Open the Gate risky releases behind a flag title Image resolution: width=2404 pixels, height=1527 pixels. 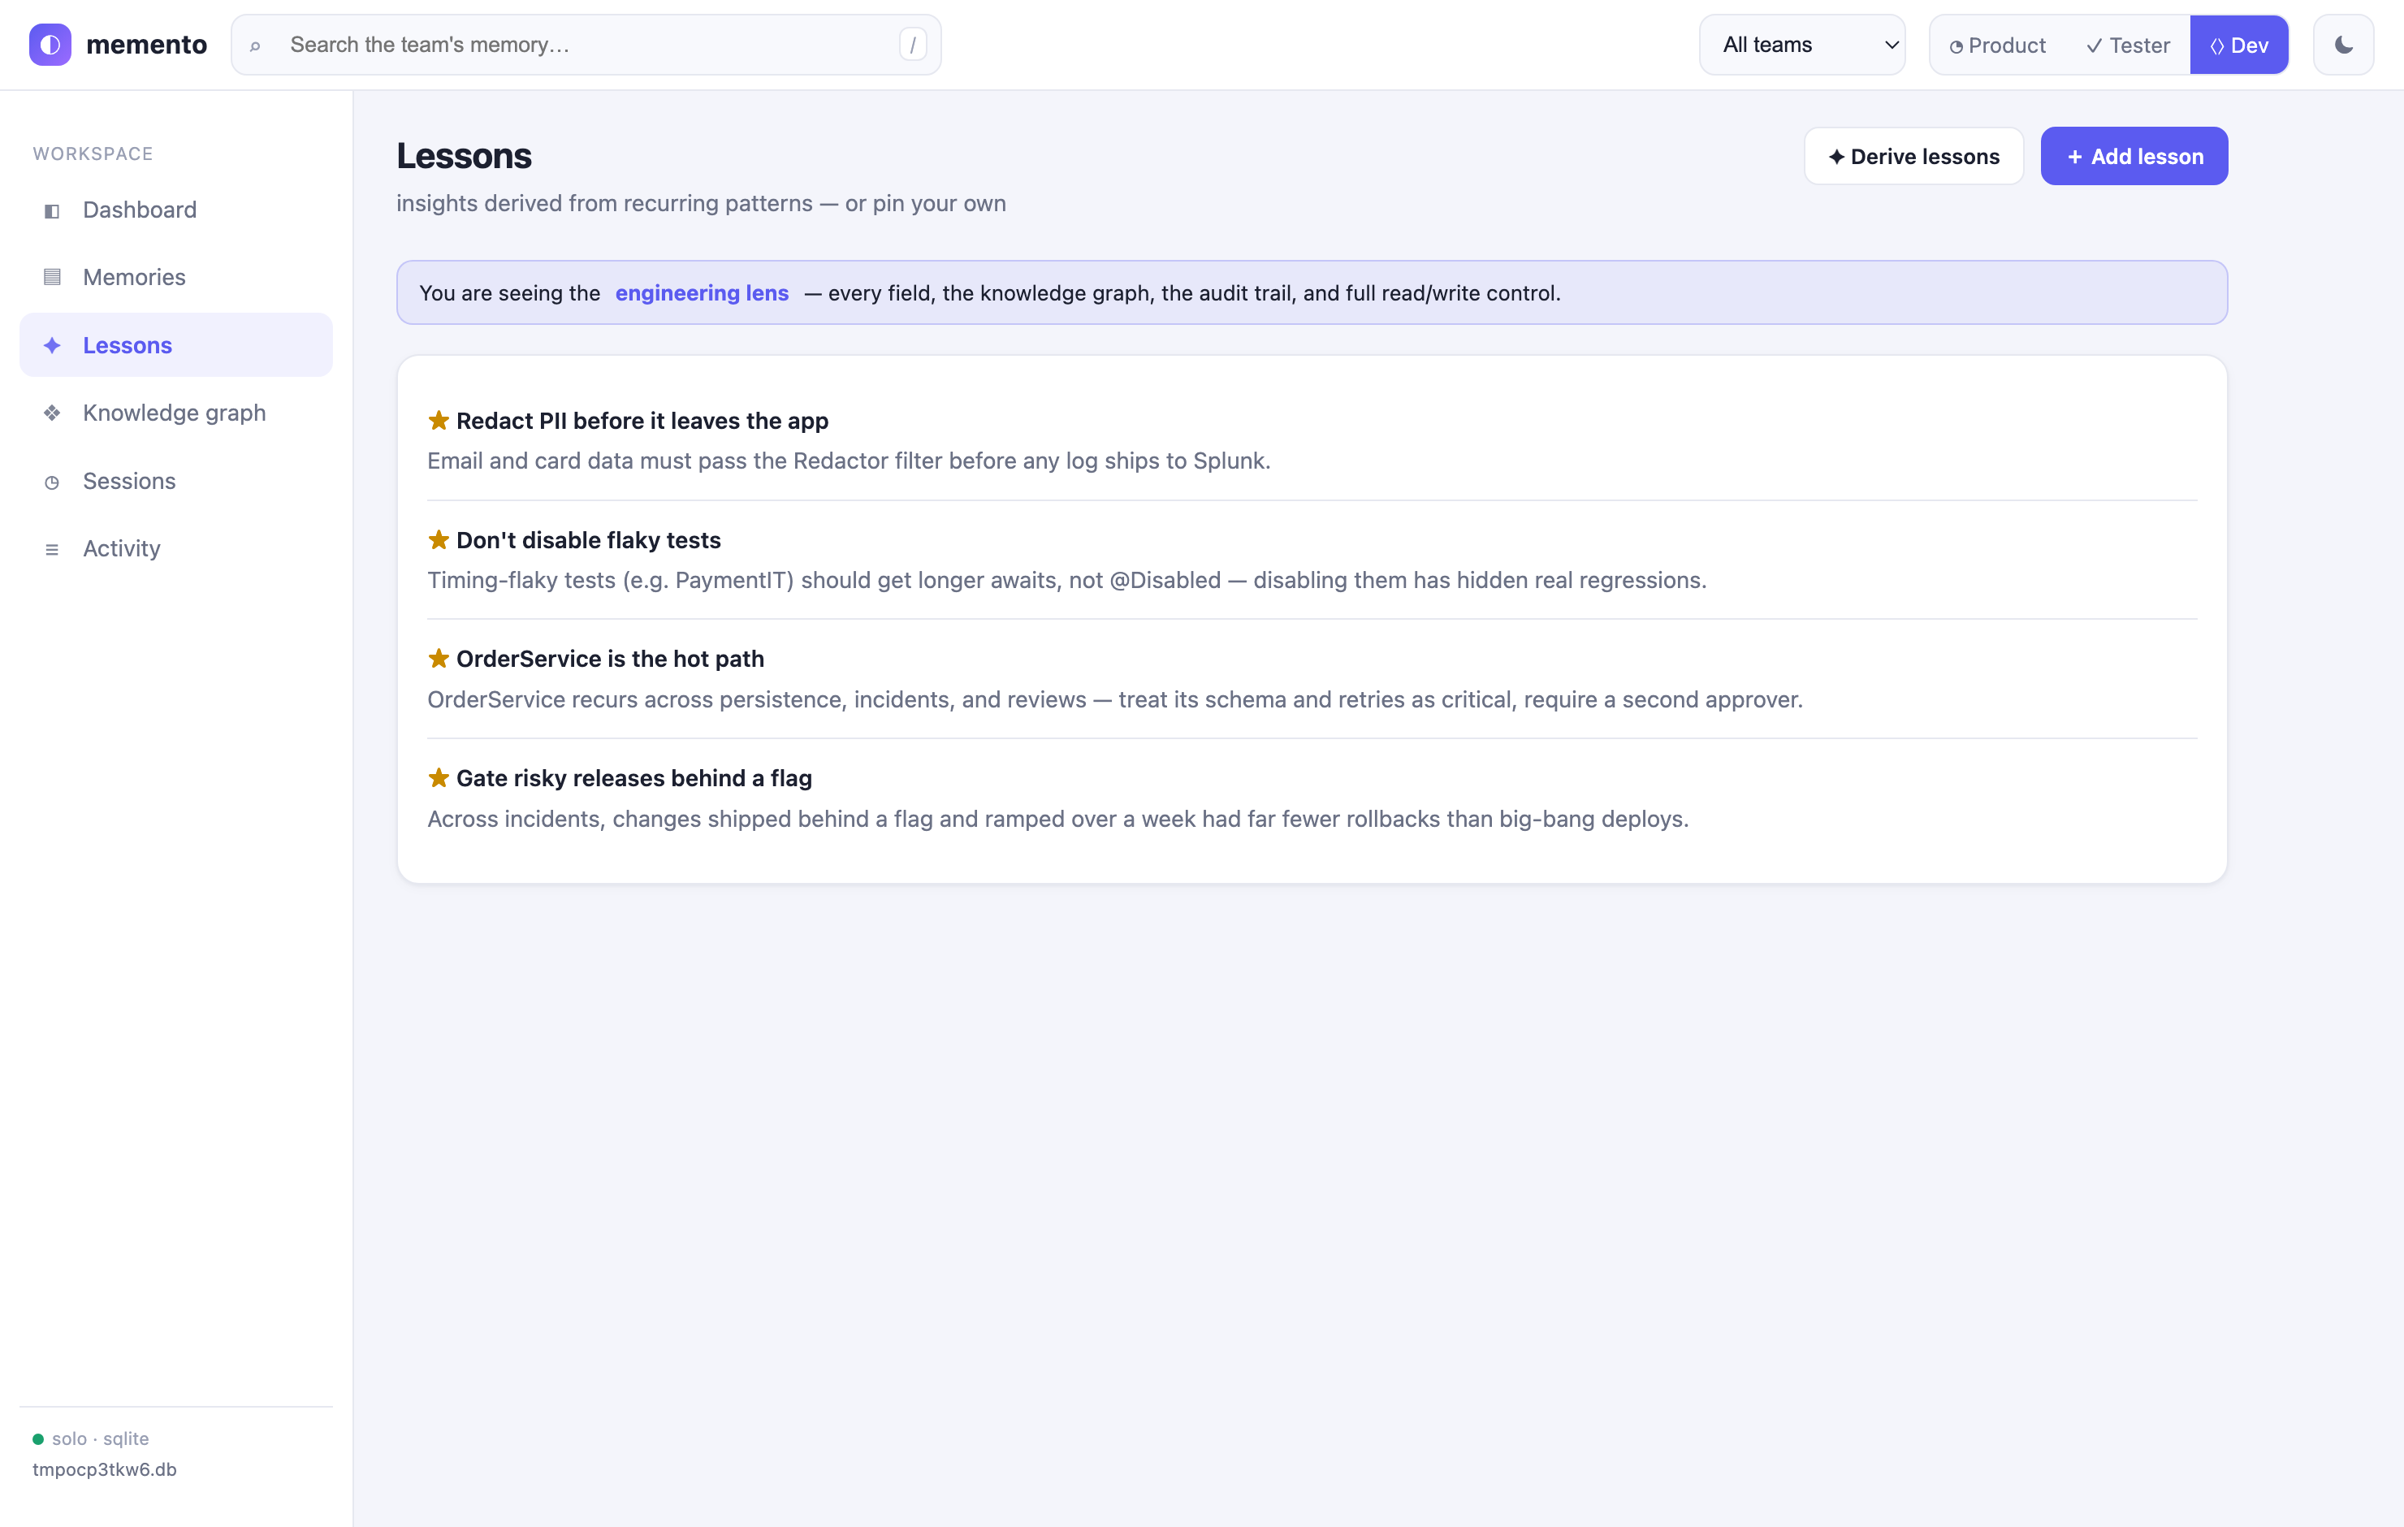634,777
